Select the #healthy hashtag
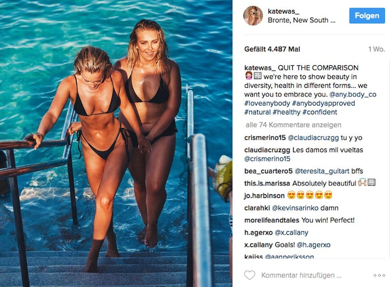The width and height of the screenshot is (390, 287). [286, 112]
